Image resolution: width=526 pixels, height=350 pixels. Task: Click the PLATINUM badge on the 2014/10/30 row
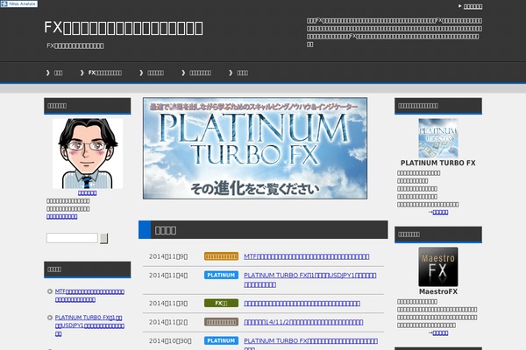[x=222, y=340]
